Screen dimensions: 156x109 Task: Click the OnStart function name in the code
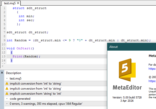24,48
